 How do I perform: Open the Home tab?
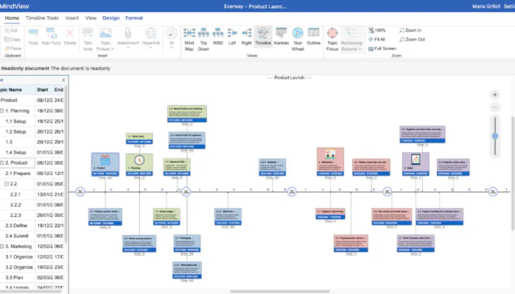[12, 18]
